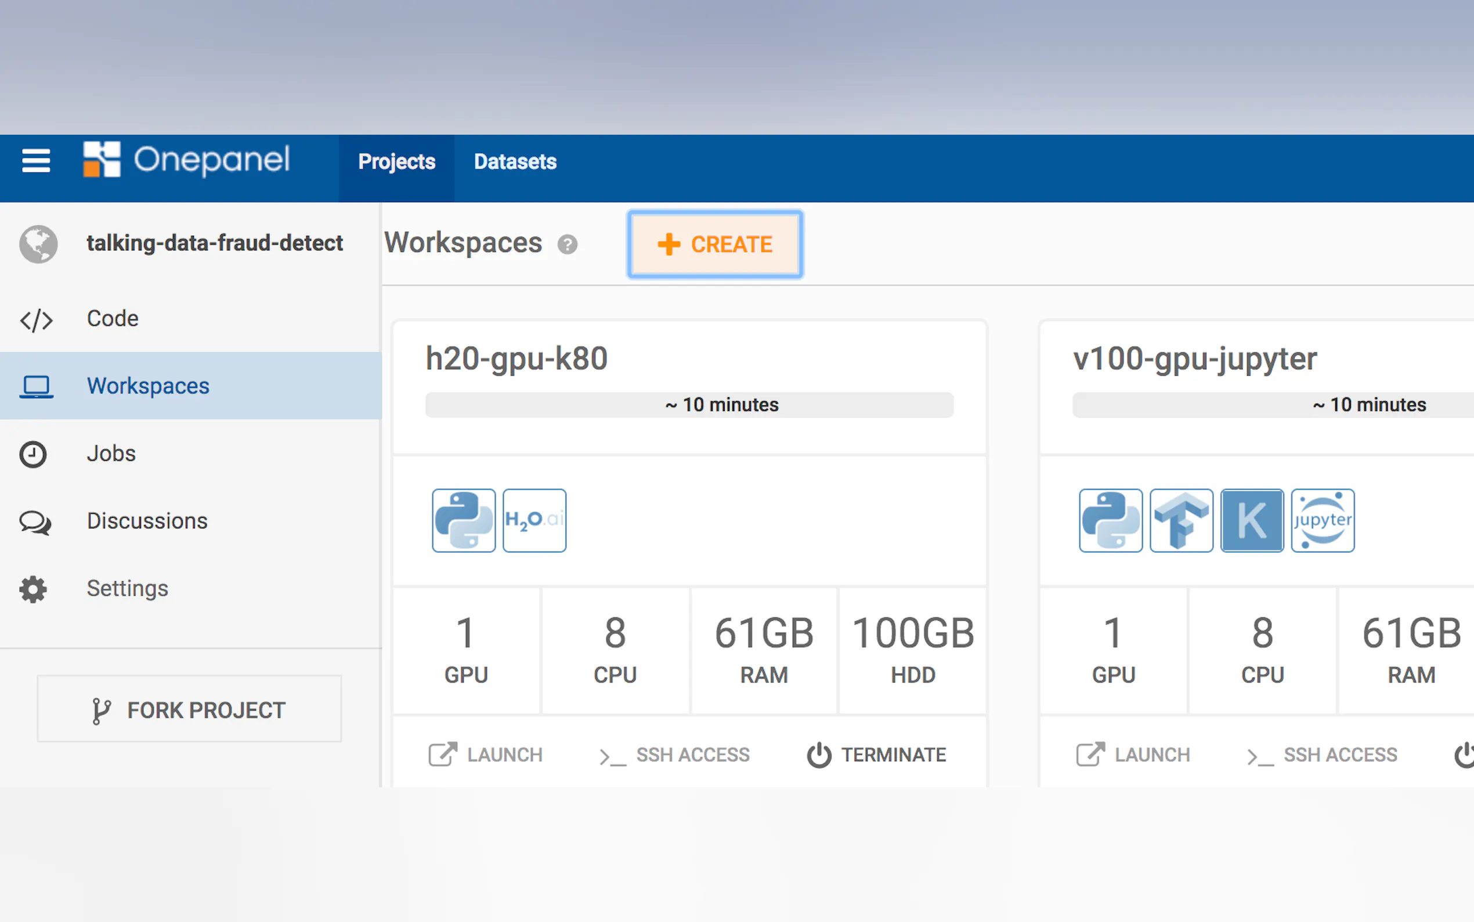Click the Keras K icon
The height and width of the screenshot is (922, 1474).
[1252, 520]
